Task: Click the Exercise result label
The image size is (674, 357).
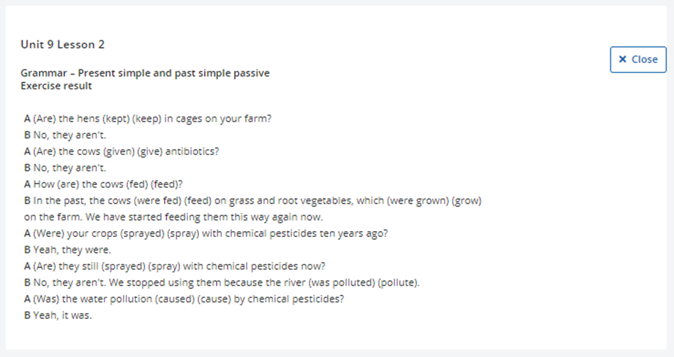Action: [x=56, y=86]
